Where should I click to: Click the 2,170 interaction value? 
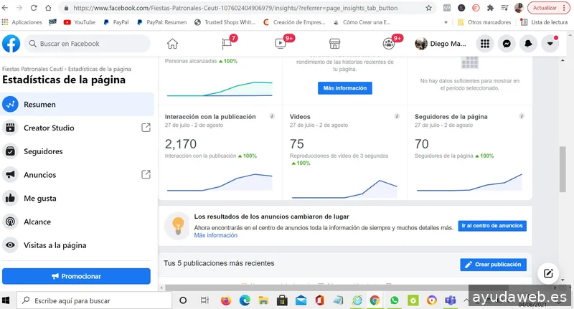(181, 143)
